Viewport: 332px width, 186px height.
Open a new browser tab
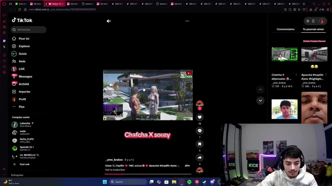(304, 4)
